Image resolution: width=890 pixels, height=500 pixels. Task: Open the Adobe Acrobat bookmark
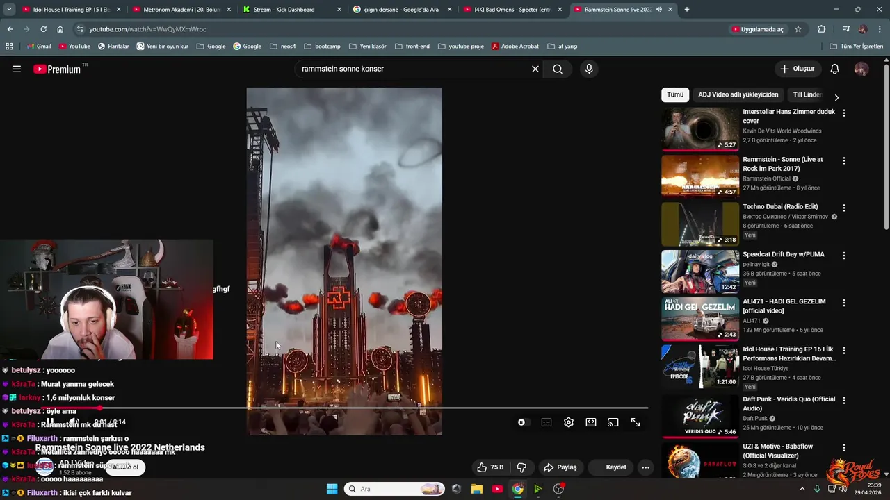515,47
